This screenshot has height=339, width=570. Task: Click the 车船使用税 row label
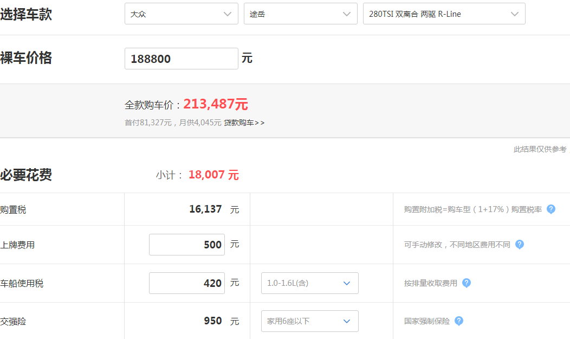(x=22, y=284)
